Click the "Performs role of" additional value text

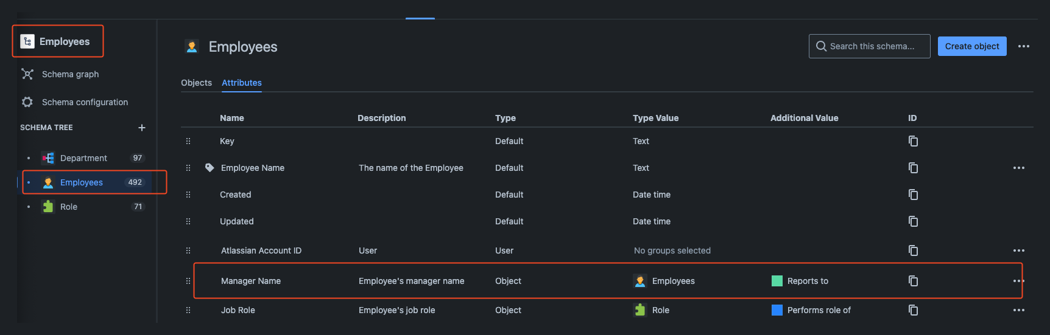click(x=819, y=310)
